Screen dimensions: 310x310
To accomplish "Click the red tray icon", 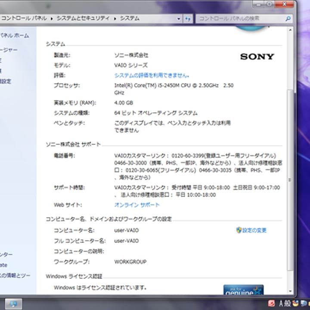I will click(271, 304).
